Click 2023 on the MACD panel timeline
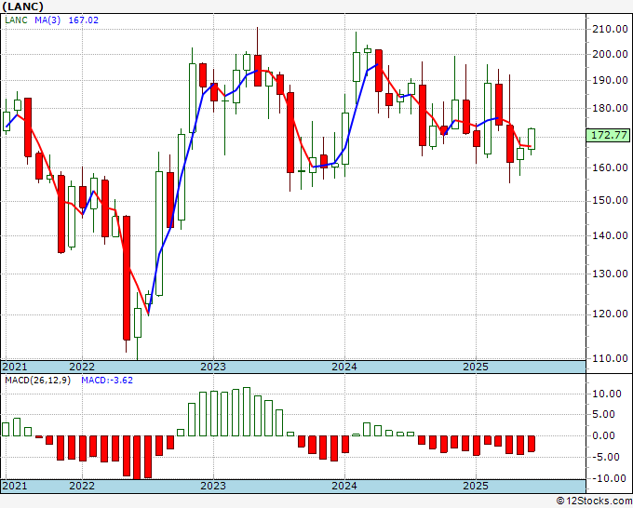This screenshot has height=508, width=633. (x=213, y=486)
